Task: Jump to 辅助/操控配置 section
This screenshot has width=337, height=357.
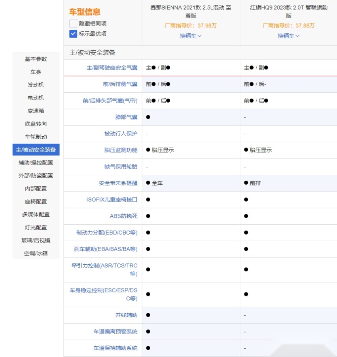Action: [36, 162]
